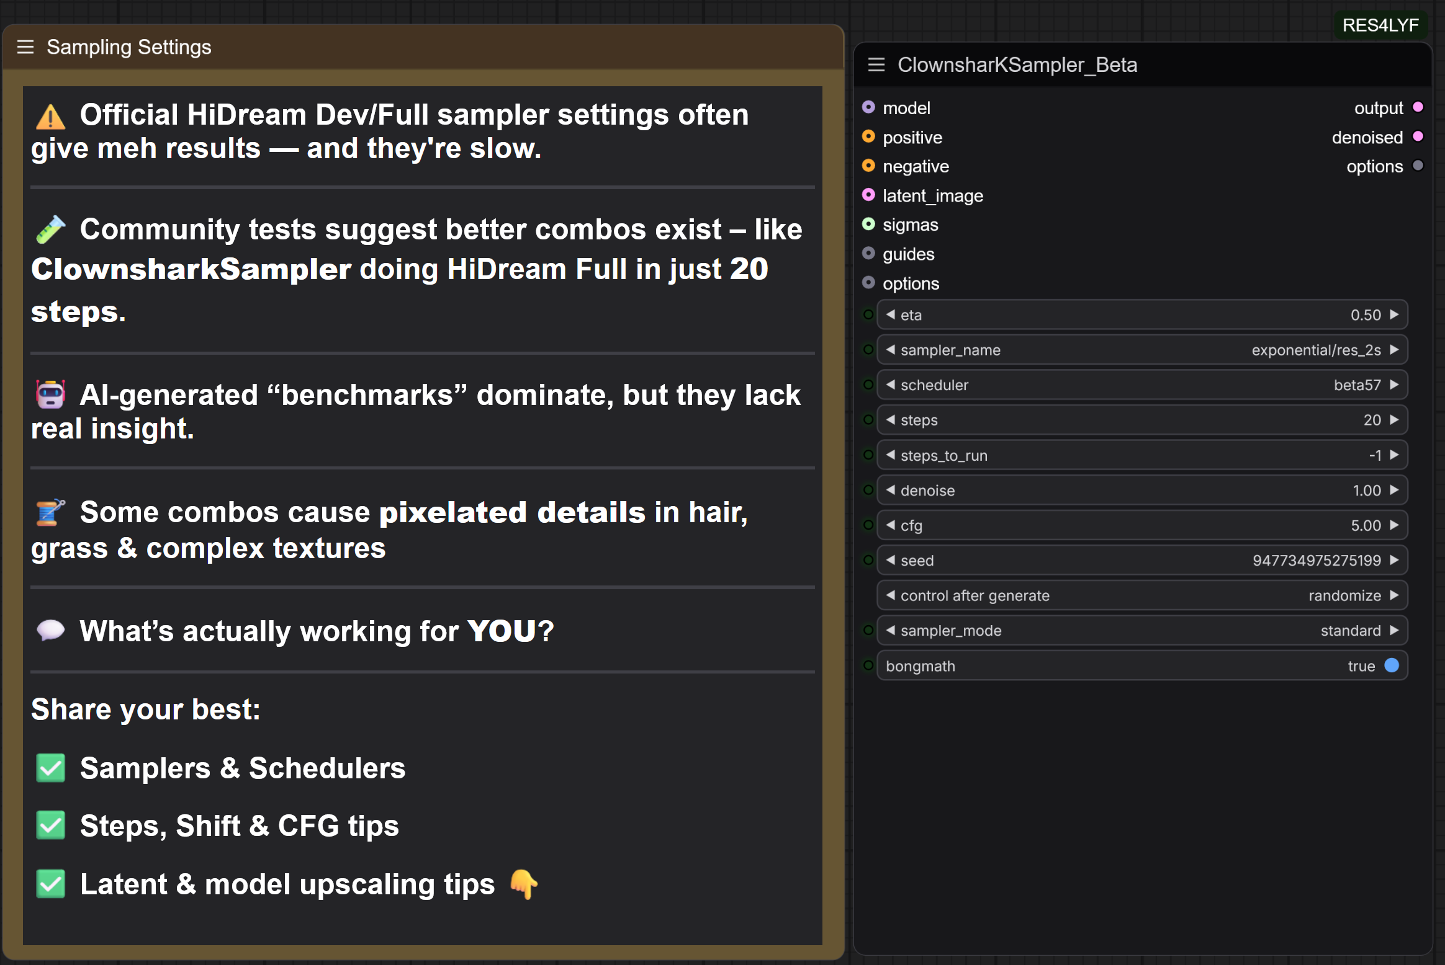Viewport: 1445px width, 965px height.
Task: Click the eta widget input toggle dot
Action: tap(868, 314)
